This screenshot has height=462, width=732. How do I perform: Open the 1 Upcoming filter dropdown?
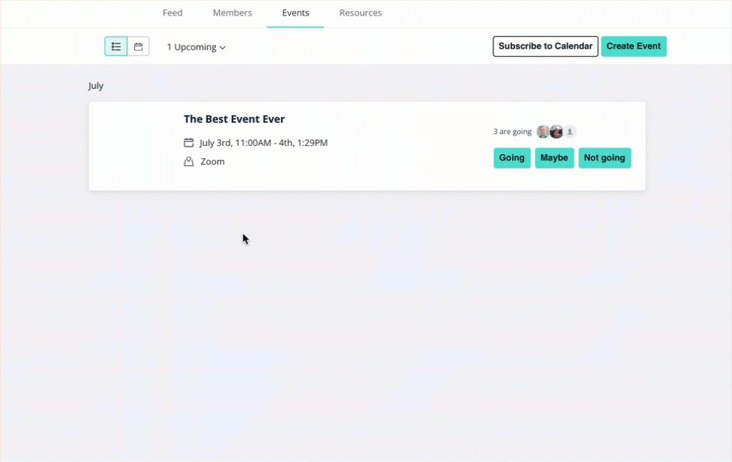(x=196, y=47)
